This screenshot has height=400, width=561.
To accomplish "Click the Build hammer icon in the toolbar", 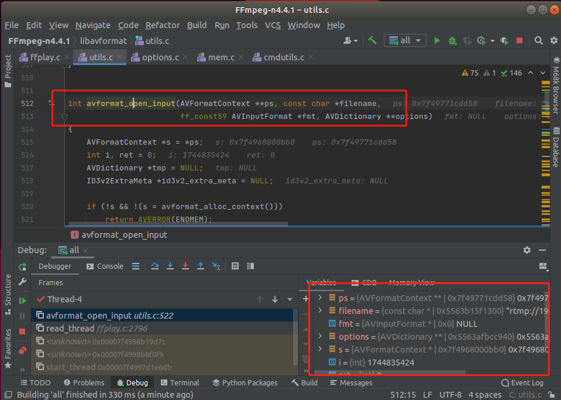I will tap(372, 40).
